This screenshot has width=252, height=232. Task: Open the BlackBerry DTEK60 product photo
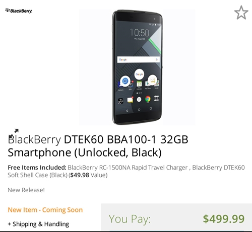pos(137,67)
